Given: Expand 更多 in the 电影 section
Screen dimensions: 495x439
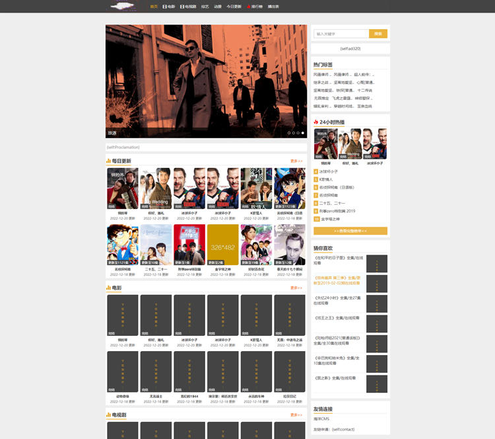Looking at the screenshot, I should [x=296, y=288].
